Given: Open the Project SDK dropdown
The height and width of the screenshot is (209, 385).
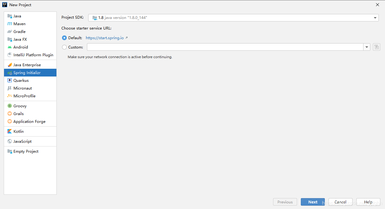Looking at the screenshot, I should [233, 18].
